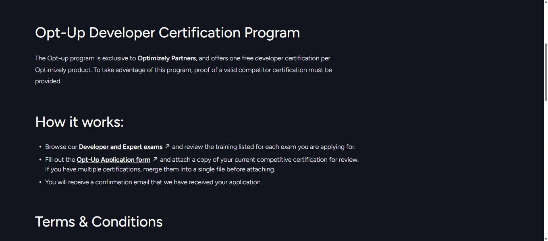
Task: Open the Opt-Up Application form link
Action: [113, 160]
